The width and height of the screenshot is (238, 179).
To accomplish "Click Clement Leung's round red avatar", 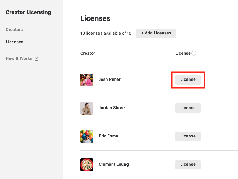I will (x=87, y=165).
